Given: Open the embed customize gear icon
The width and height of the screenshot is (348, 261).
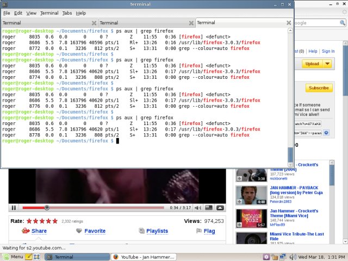Looking at the screenshot, I should click(x=326, y=133).
